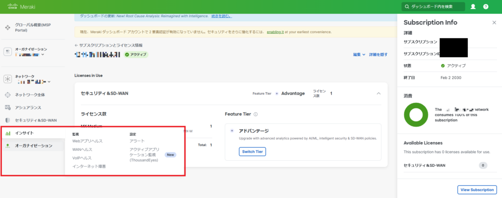Image resolution: width=502 pixels, height=198 pixels.
Task: Open the help question mark icon
Action: 486,7
